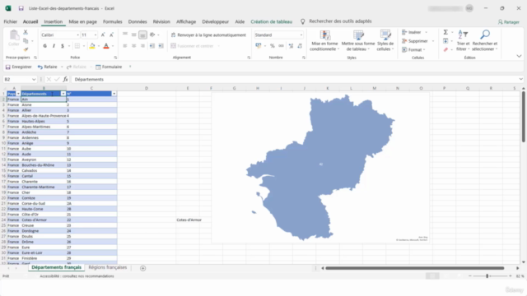This screenshot has height=296, width=527.
Task: Toggle underline S formatting
Action: pyautogui.click(x=63, y=46)
